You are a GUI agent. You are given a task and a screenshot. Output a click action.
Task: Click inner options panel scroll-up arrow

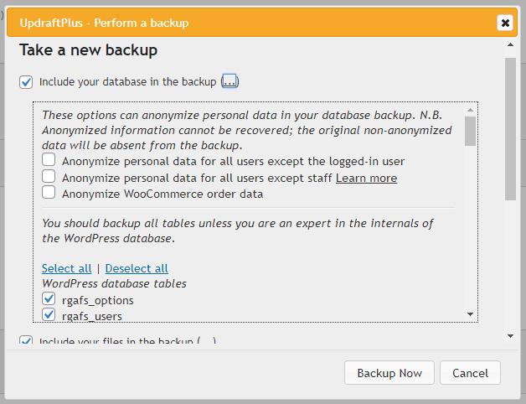pos(471,110)
